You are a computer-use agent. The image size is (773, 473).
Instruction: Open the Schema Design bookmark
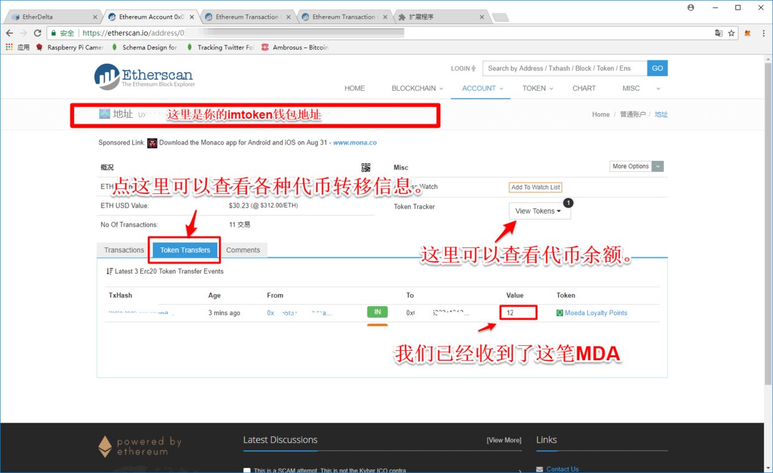coord(145,47)
